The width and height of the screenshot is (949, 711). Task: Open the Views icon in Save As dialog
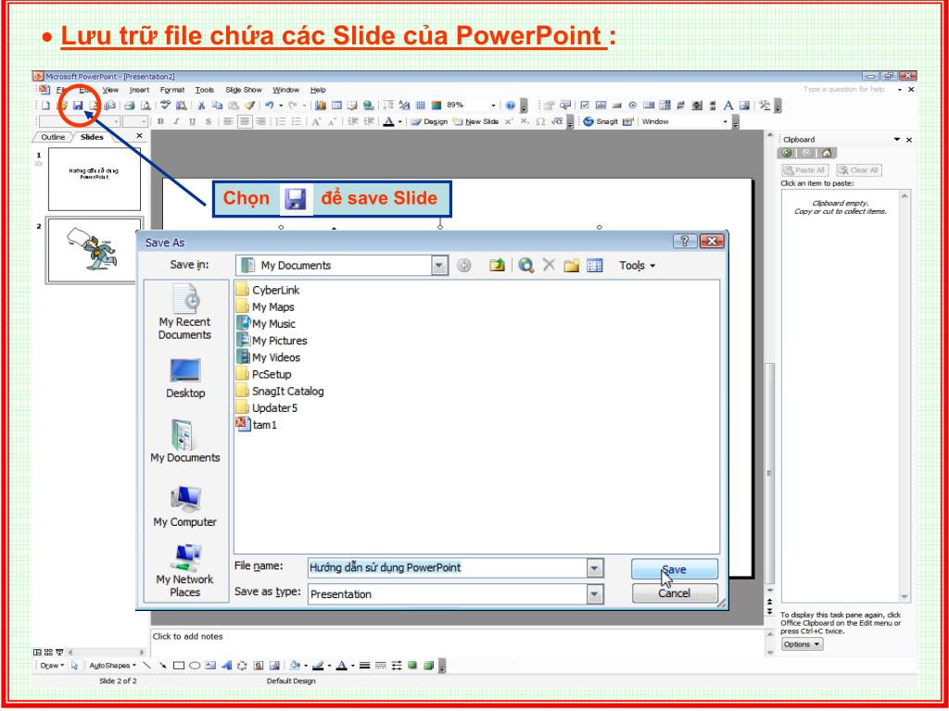595,266
